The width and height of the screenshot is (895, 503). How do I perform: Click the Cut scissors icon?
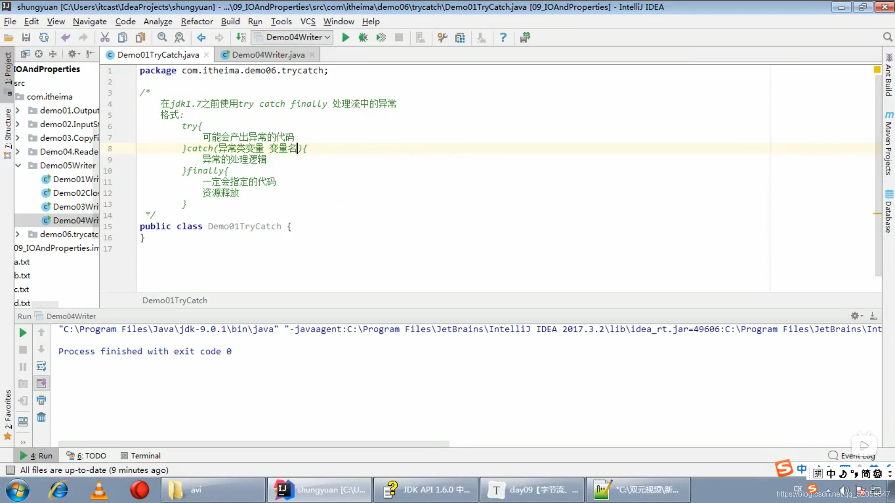pyautogui.click(x=105, y=37)
